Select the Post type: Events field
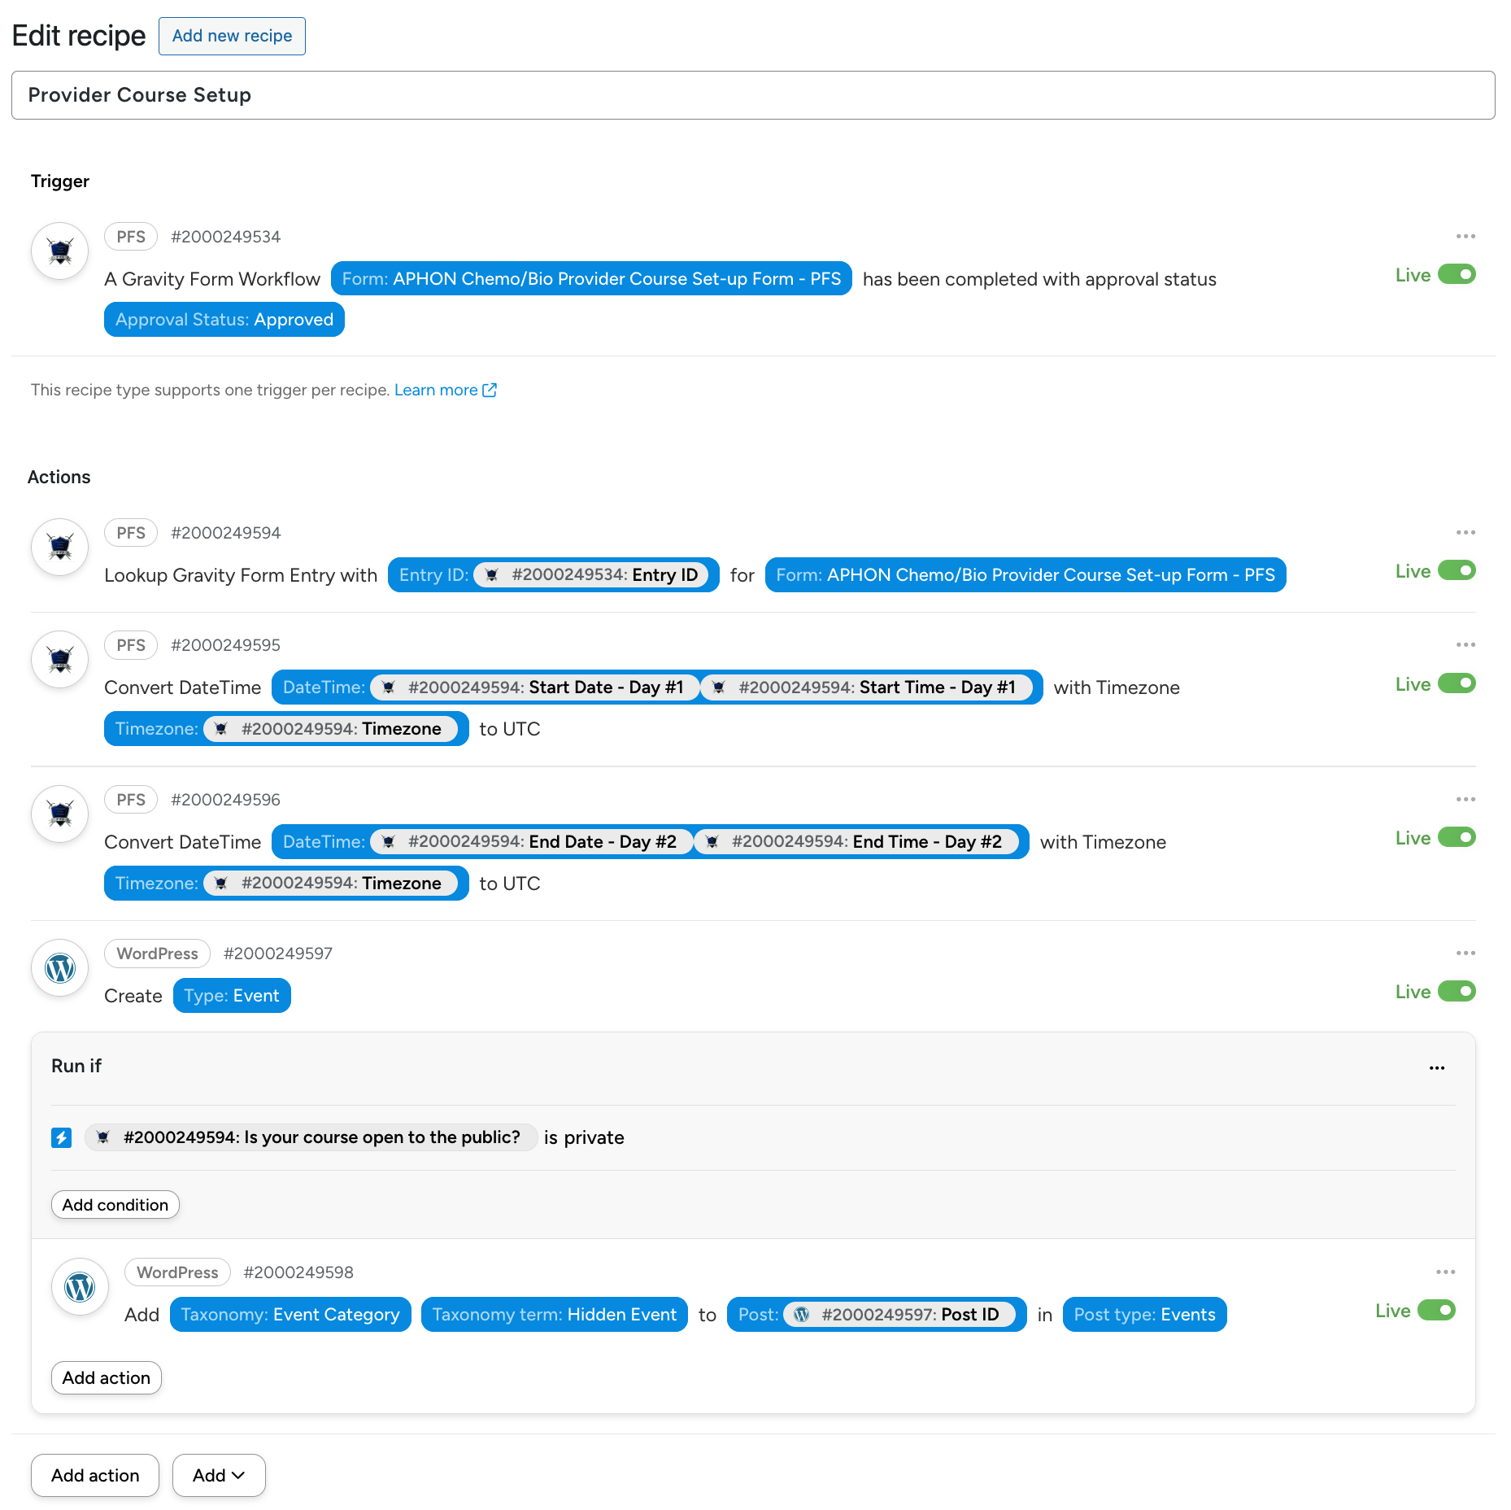This screenshot has width=1511, height=1510. pyautogui.click(x=1143, y=1315)
